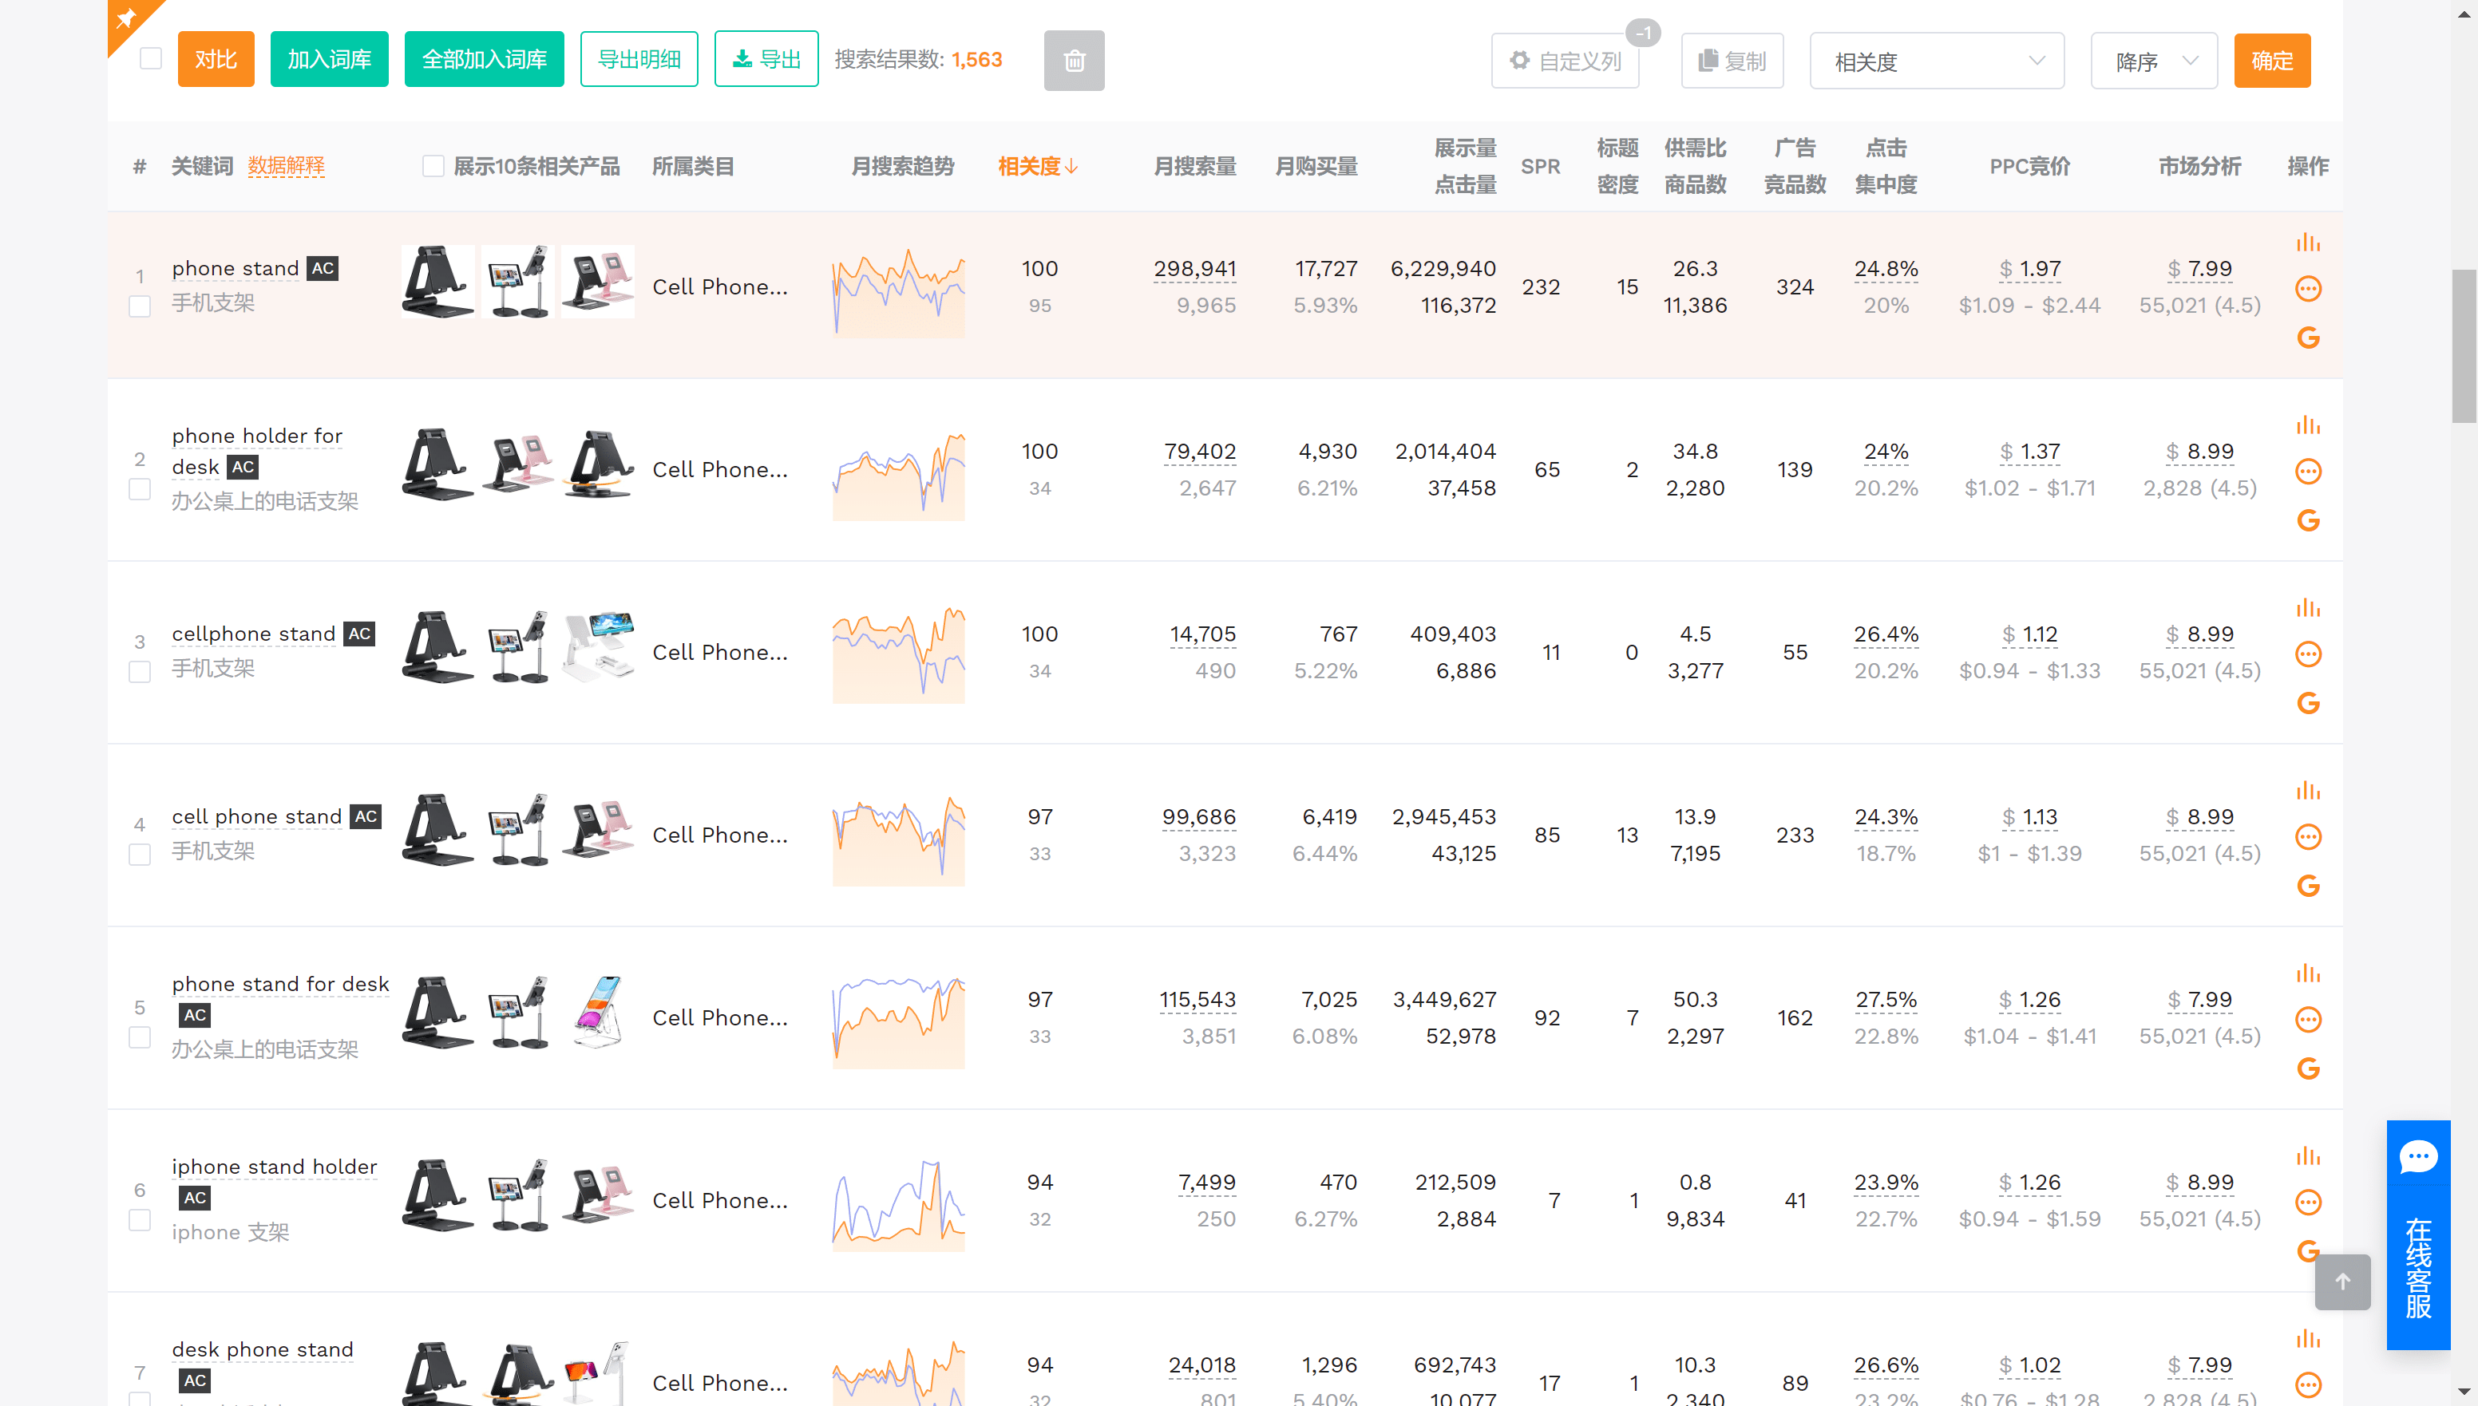The height and width of the screenshot is (1406, 2478).
Task: Click Google icon for phone holder for desk
Action: pos(2308,520)
